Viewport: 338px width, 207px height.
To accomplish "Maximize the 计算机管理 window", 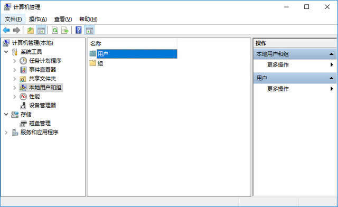I will pos(306,7).
